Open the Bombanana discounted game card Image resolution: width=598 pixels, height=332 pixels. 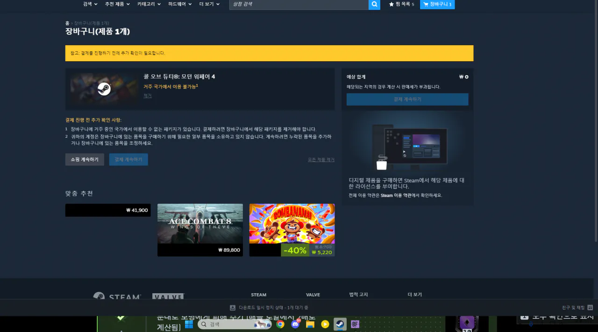click(x=292, y=230)
